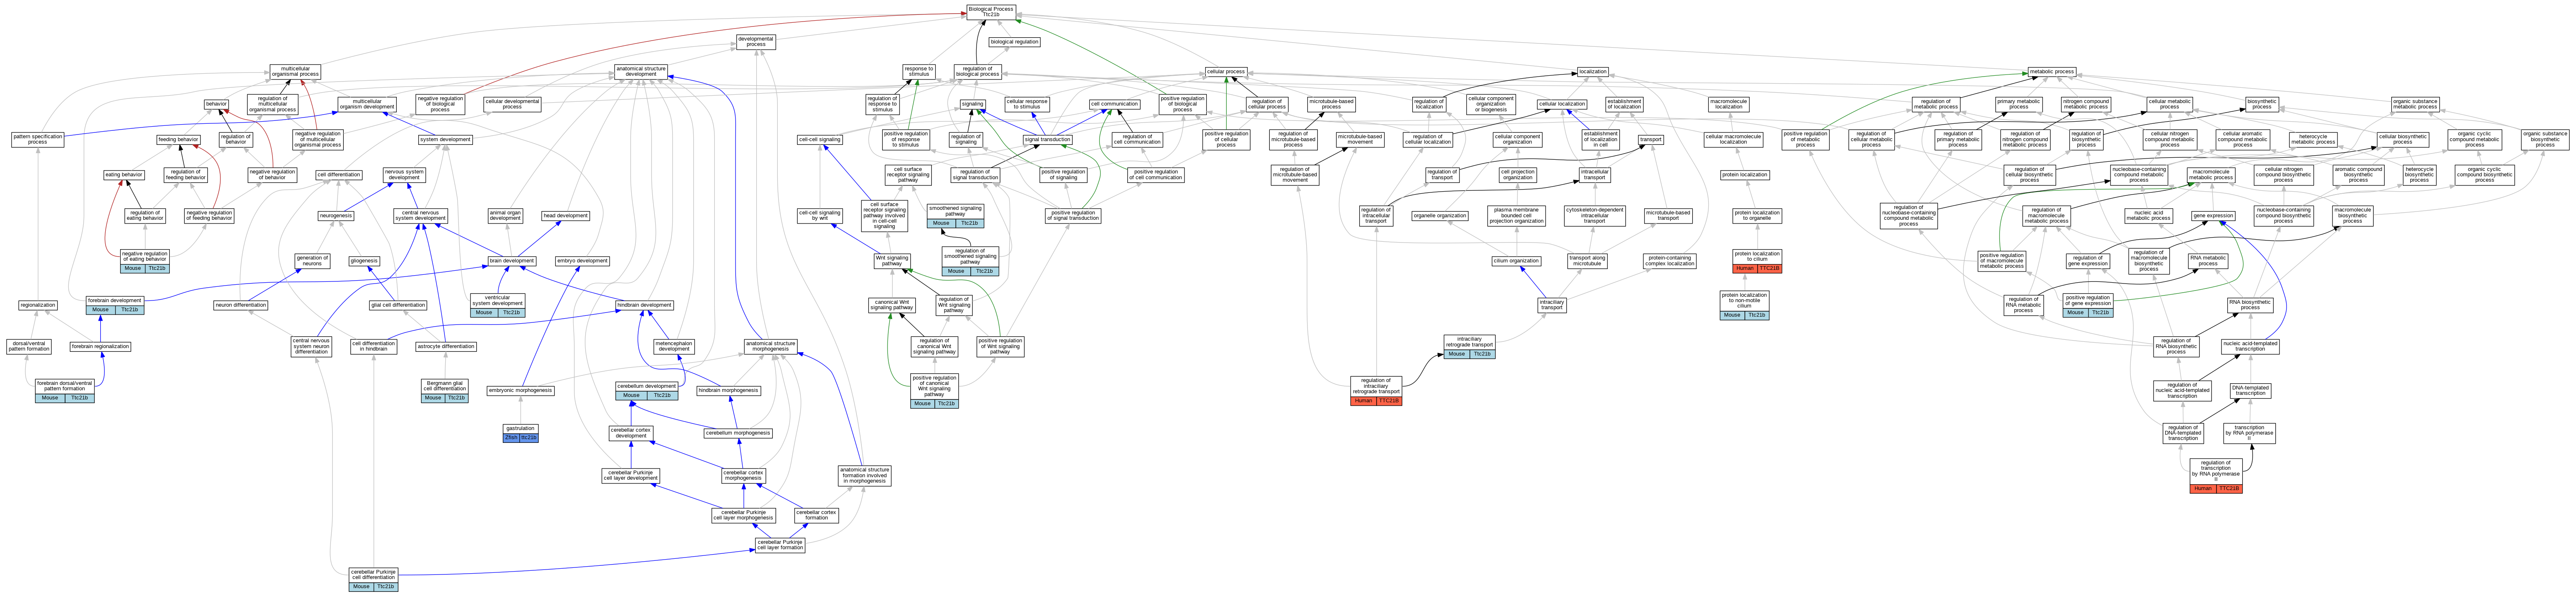Select the 'embryonic morphogenesis' node

520,391
